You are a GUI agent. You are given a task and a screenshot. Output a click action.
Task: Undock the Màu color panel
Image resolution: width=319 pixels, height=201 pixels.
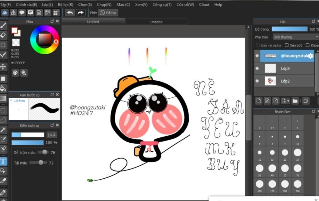52,21
